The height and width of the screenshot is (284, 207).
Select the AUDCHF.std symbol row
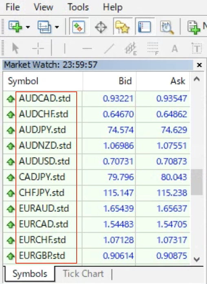(x=97, y=115)
